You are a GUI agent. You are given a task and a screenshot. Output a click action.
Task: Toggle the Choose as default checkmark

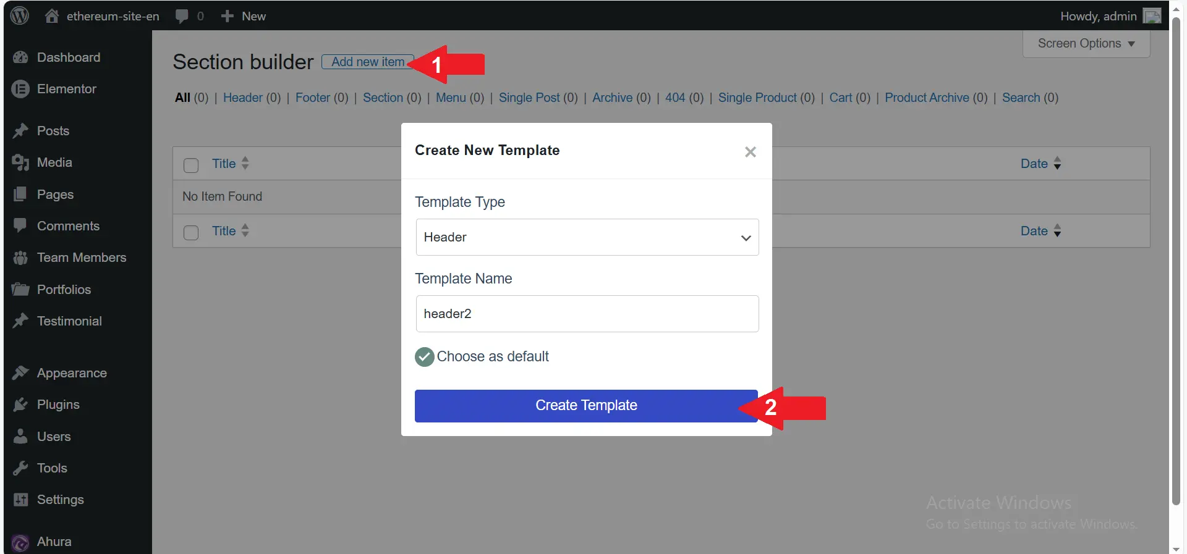tap(425, 357)
